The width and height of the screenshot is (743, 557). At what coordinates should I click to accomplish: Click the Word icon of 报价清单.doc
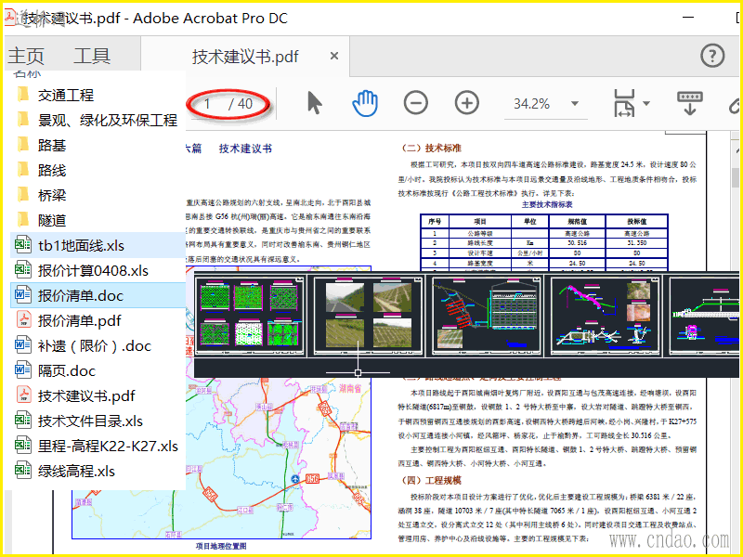point(22,294)
